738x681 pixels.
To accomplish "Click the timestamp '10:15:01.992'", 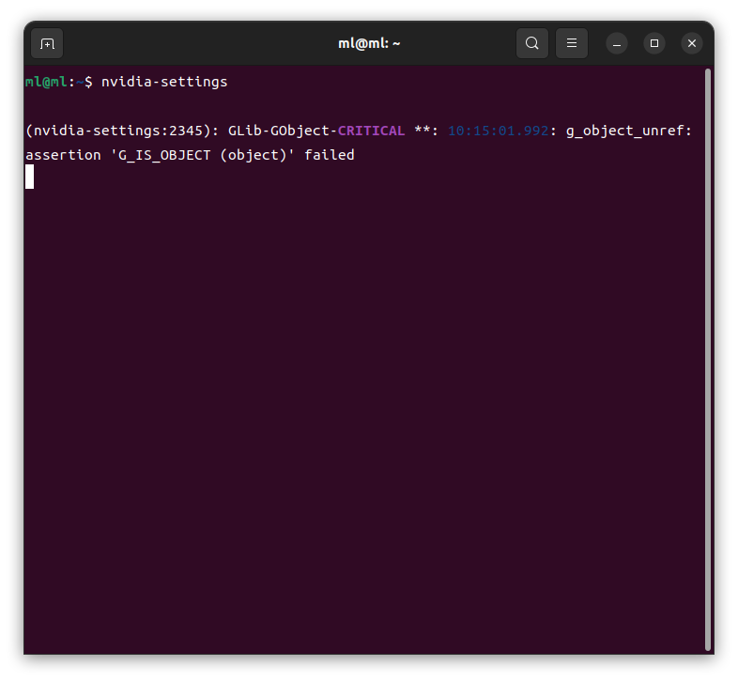I will (x=498, y=131).
